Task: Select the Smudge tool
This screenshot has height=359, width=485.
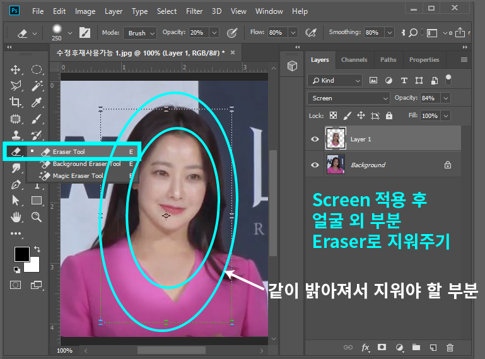Action: click(16, 168)
